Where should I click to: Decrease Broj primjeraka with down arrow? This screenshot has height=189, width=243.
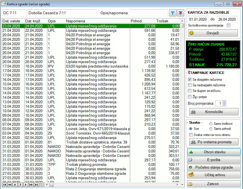click(x=224, y=105)
